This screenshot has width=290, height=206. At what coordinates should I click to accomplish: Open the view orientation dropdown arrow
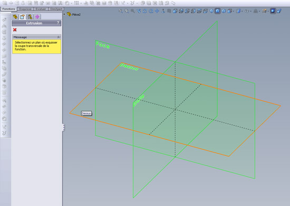[233, 12]
